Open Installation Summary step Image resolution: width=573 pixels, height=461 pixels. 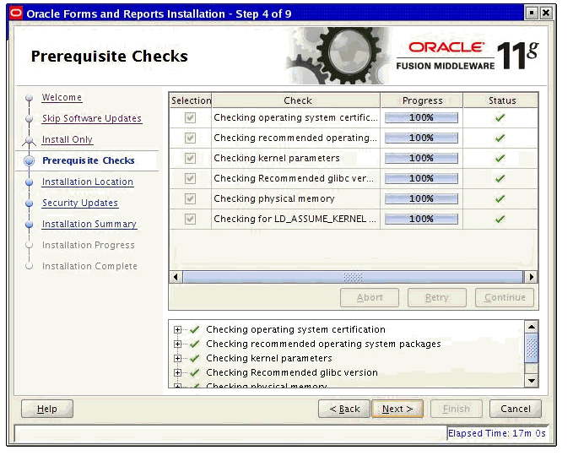[89, 224]
